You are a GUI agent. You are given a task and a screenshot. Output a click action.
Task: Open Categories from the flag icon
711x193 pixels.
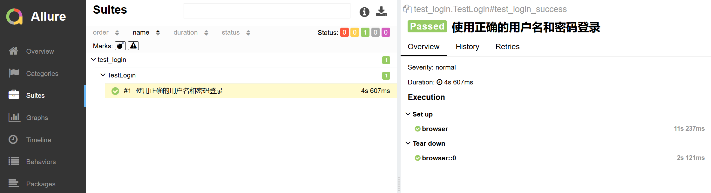(x=14, y=73)
